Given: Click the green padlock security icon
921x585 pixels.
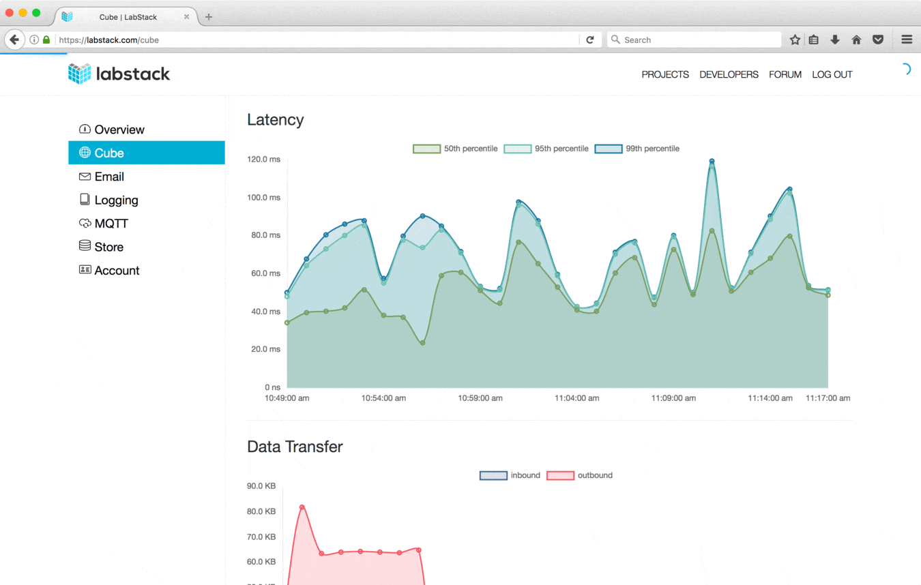Looking at the screenshot, I should click(46, 40).
